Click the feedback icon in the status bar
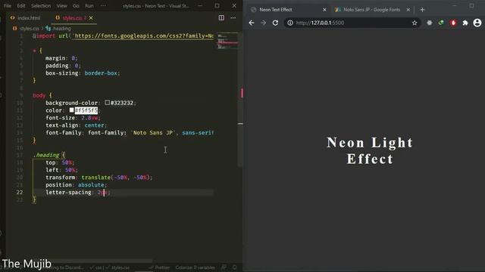 [224, 267]
